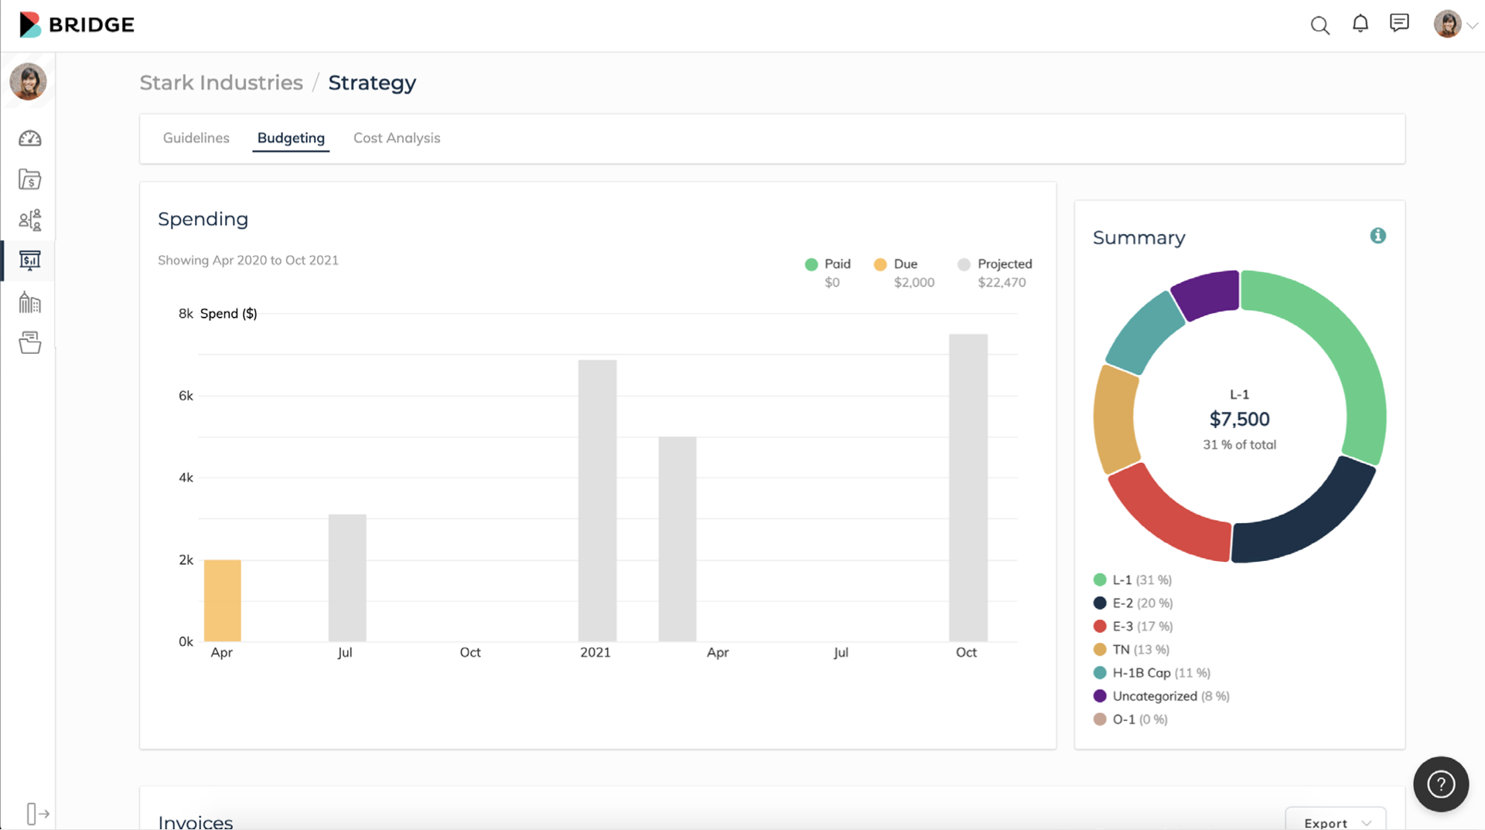Open the Export dropdown
Viewport: 1485px width, 830px height.
pos(1335,821)
